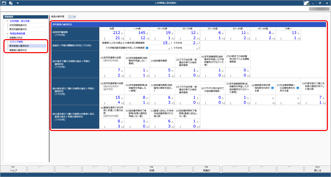Click the window menu icon in title bar
Image resolution: width=331 pixels, height=177 pixels.
[x=4, y=3]
